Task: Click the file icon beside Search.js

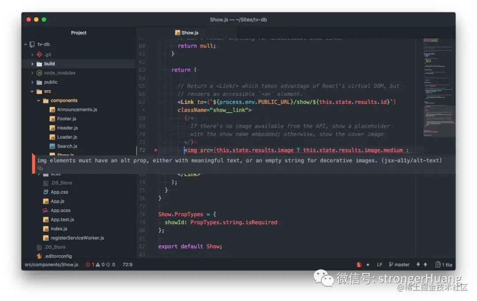Action: [x=52, y=146]
